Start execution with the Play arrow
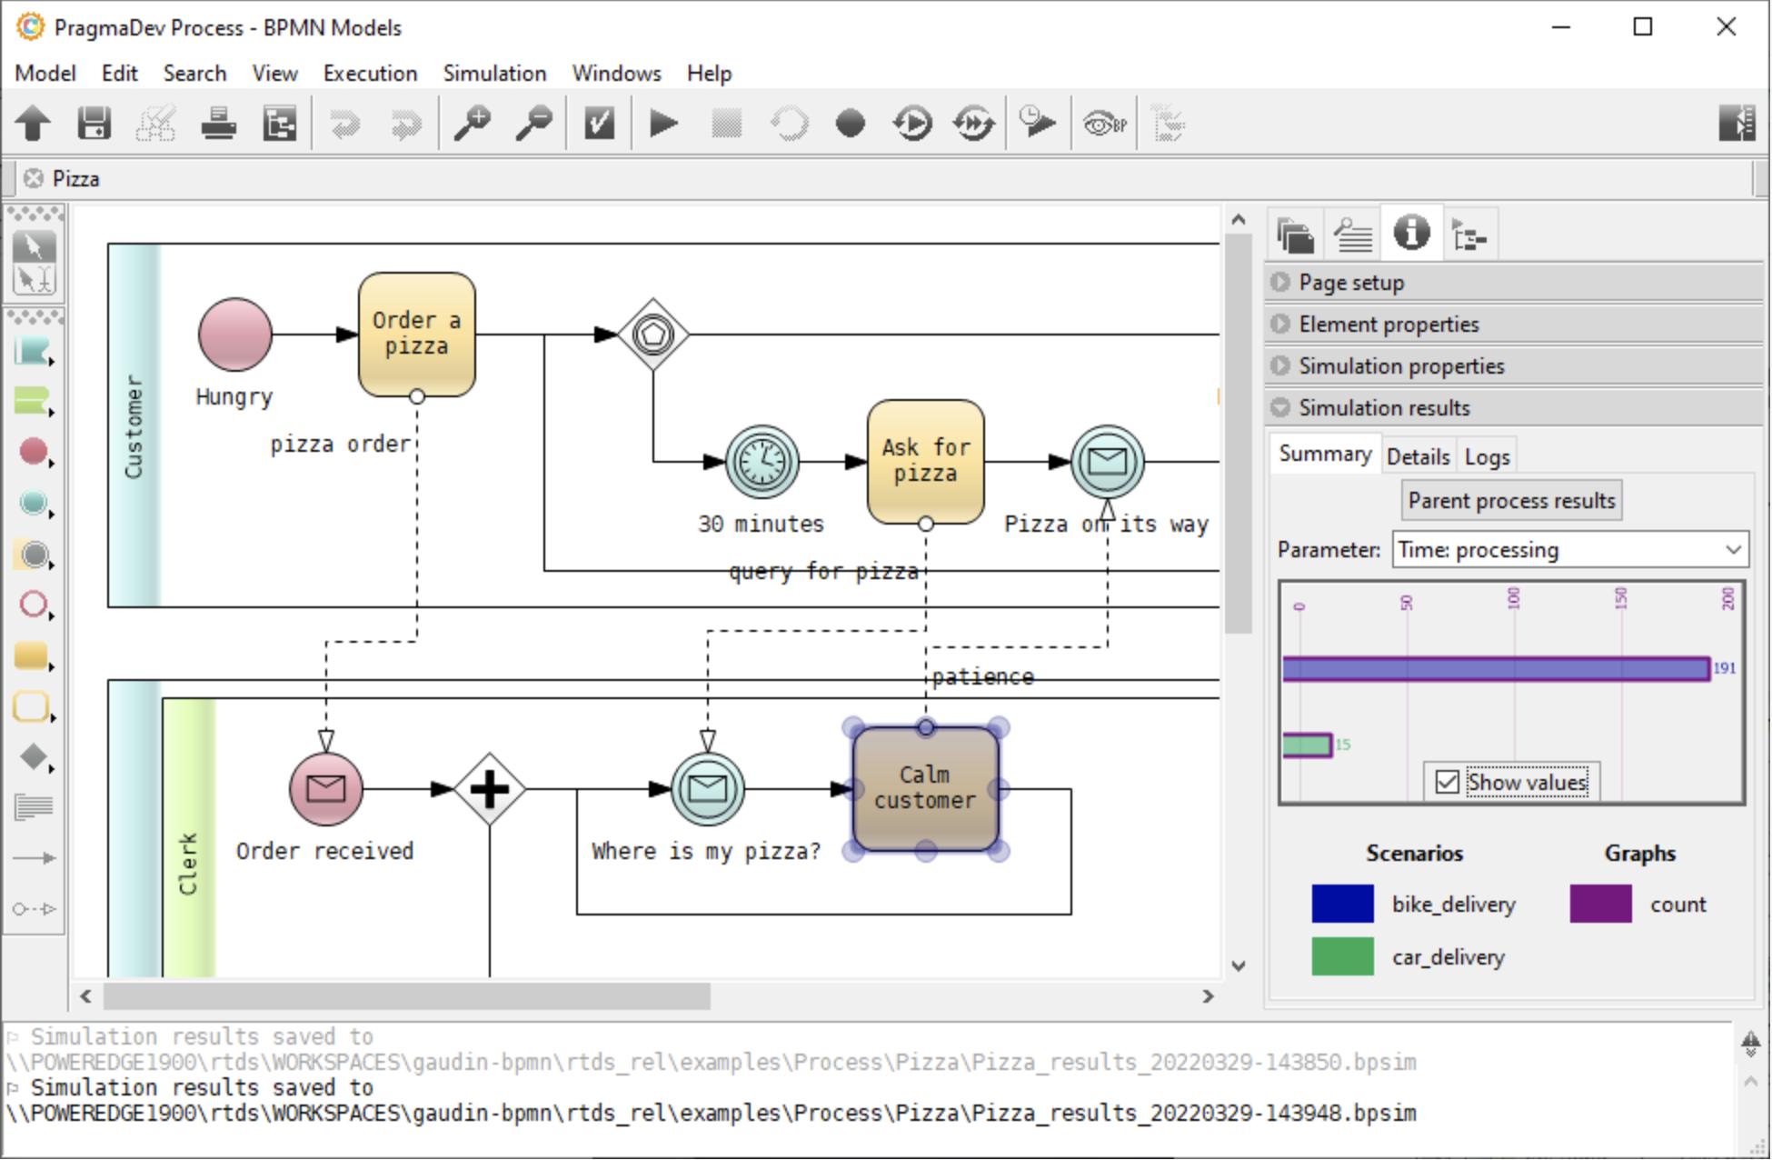 click(663, 123)
